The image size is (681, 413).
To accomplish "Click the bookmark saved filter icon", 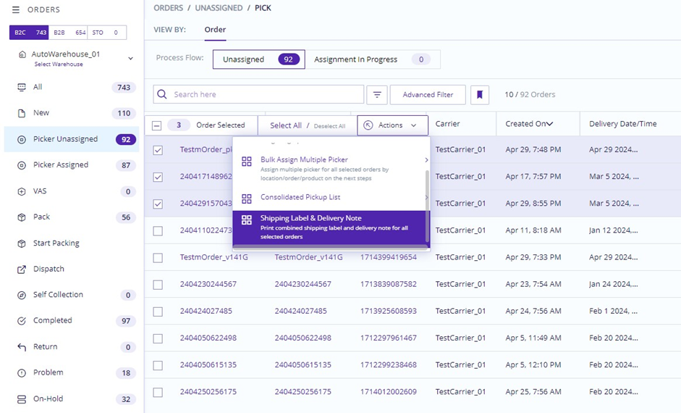I will point(480,94).
